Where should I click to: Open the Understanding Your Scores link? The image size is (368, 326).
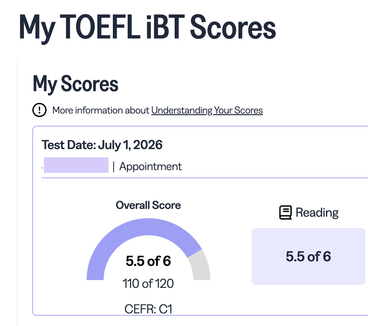click(x=207, y=110)
